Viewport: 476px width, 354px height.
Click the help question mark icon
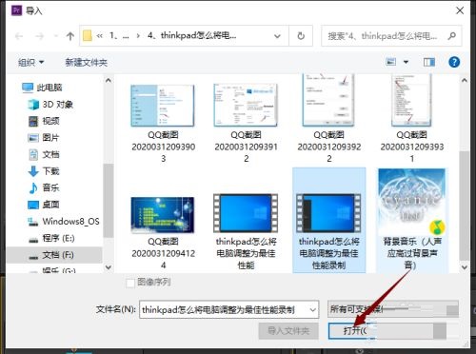[x=454, y=62]
